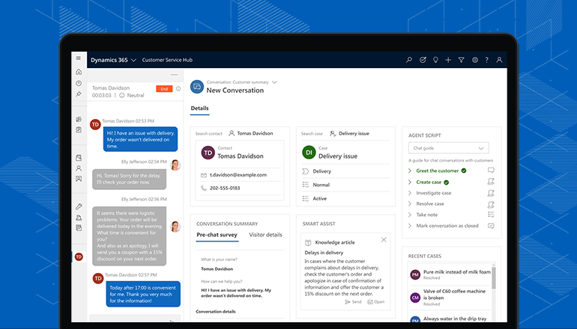
Task: Open the settings gear in top bar
Action: point(474,59)
